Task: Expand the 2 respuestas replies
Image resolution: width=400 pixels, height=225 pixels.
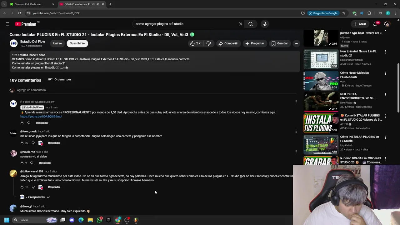Action: 35,197
